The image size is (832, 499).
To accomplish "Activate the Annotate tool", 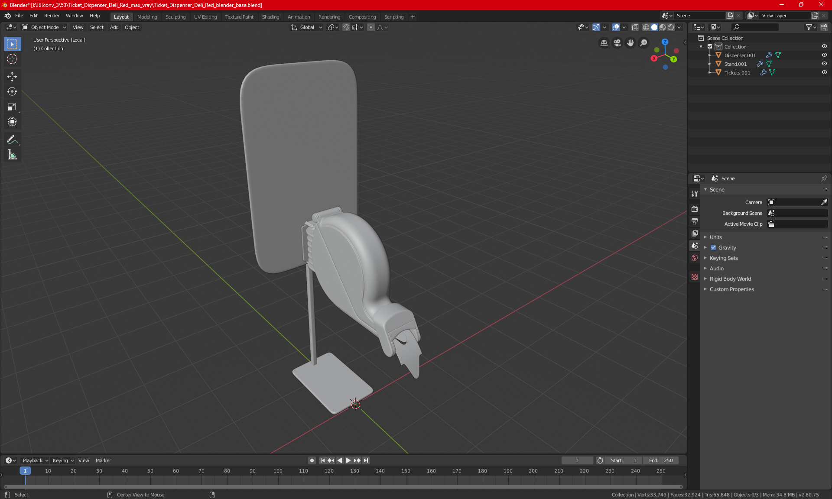I will [12, 139].
